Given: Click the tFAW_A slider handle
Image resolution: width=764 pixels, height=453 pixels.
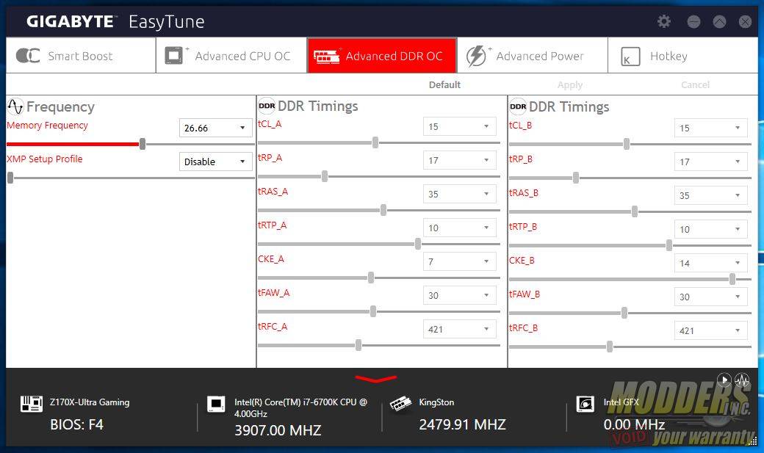Looking at the screenshot, I should (x=372, y=311).
